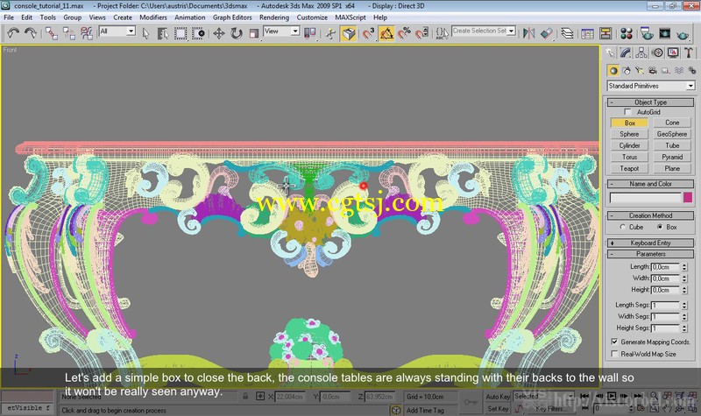Select the Select and Rotate tool
Image resolution: width=701 pixels, height=416 pixels.
(236, 33)
